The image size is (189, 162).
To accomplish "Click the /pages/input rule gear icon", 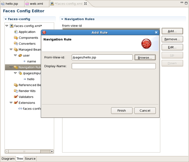I will (x=20, y=73).
